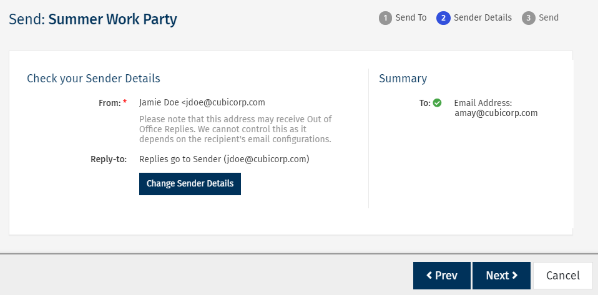Select the Sender Details step label

click(483, 17)
